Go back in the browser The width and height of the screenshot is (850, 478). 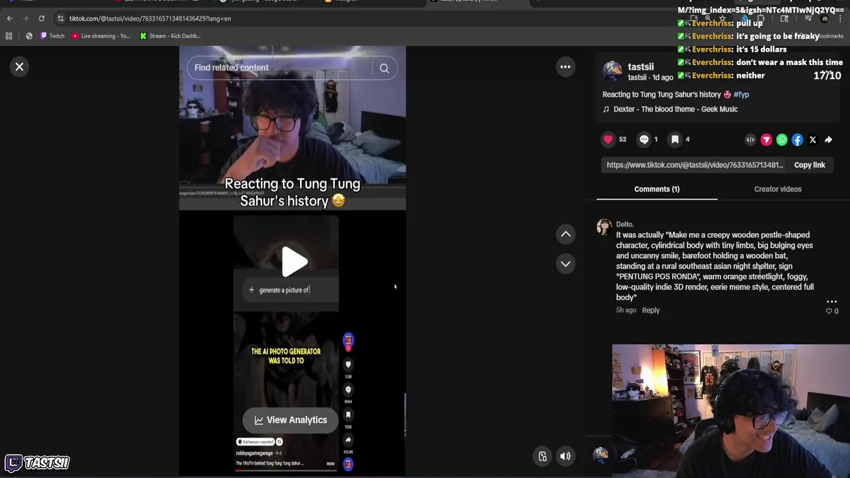point(10,19)
